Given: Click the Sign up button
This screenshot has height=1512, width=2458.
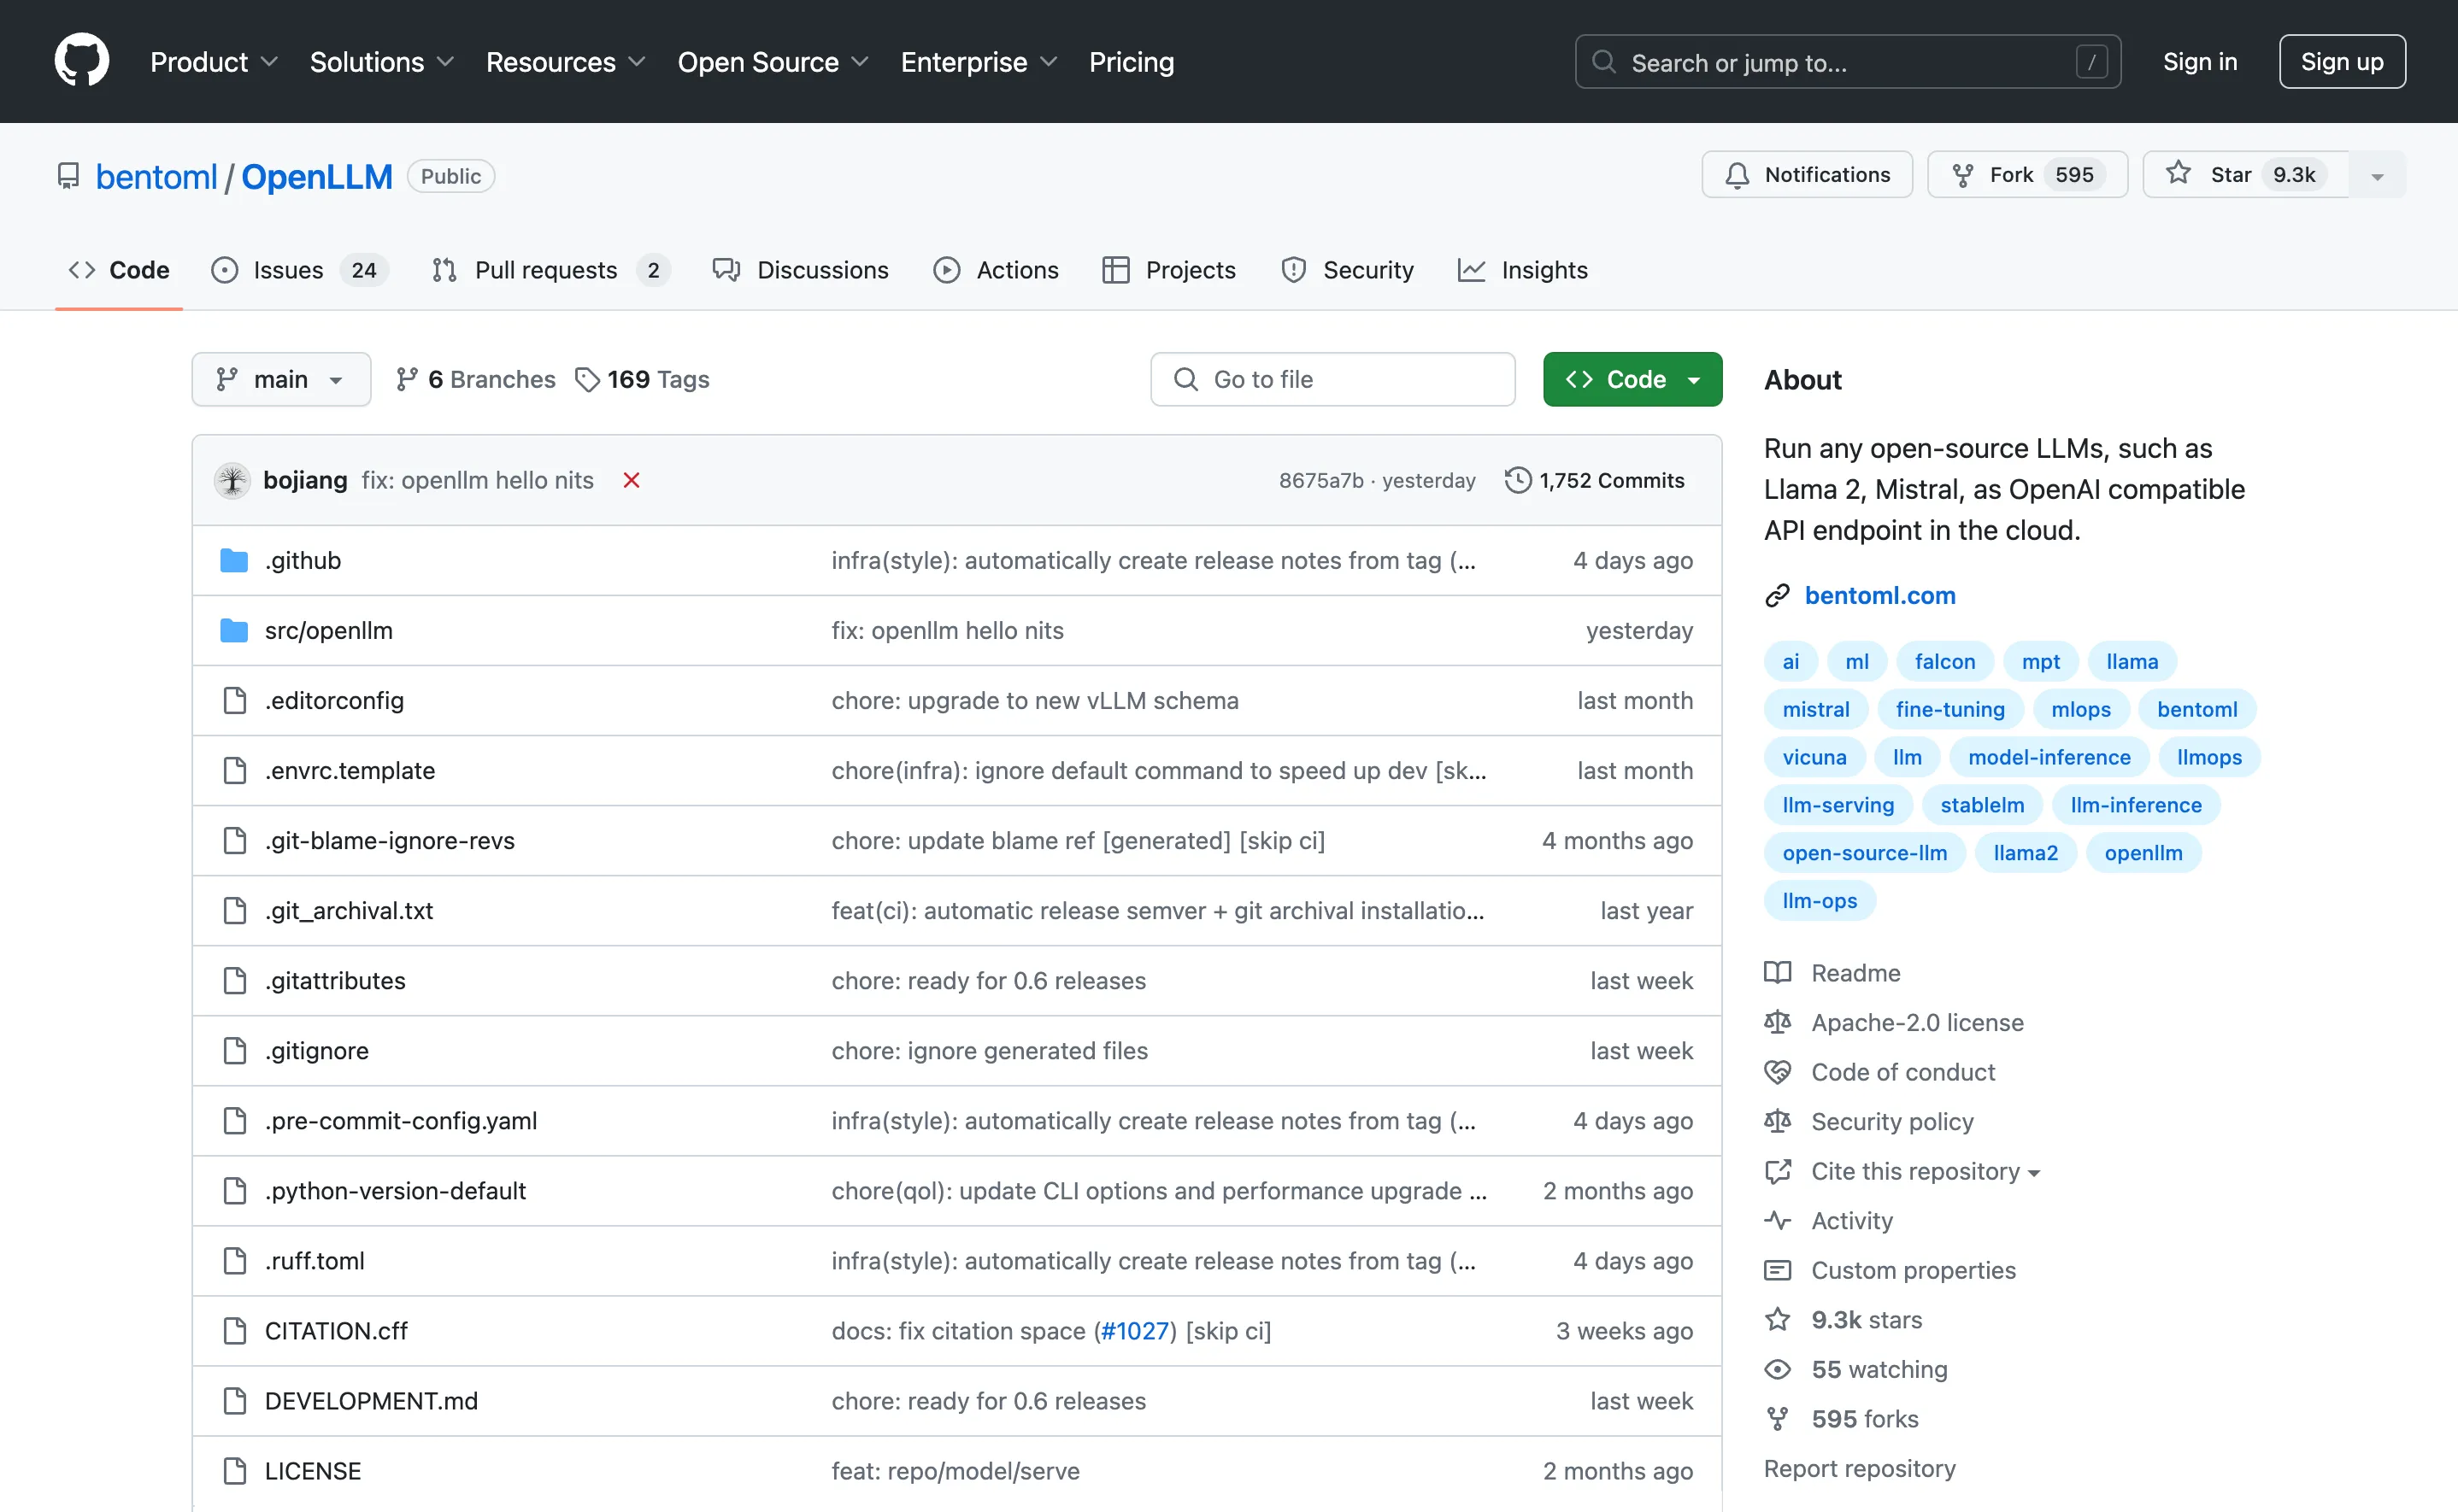Looking at the screenshot, I should 2342,61.
